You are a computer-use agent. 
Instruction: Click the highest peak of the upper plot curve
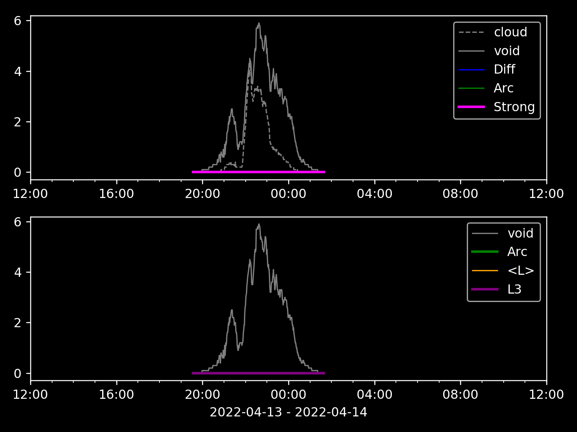(259, 24)
